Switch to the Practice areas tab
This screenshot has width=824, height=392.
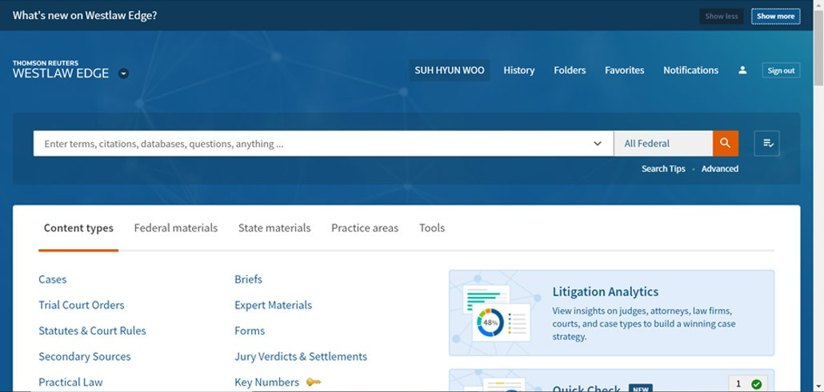click(x=365, y=228)
